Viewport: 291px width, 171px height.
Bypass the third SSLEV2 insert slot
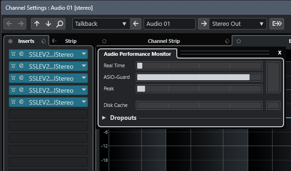(x=13, y=78)
